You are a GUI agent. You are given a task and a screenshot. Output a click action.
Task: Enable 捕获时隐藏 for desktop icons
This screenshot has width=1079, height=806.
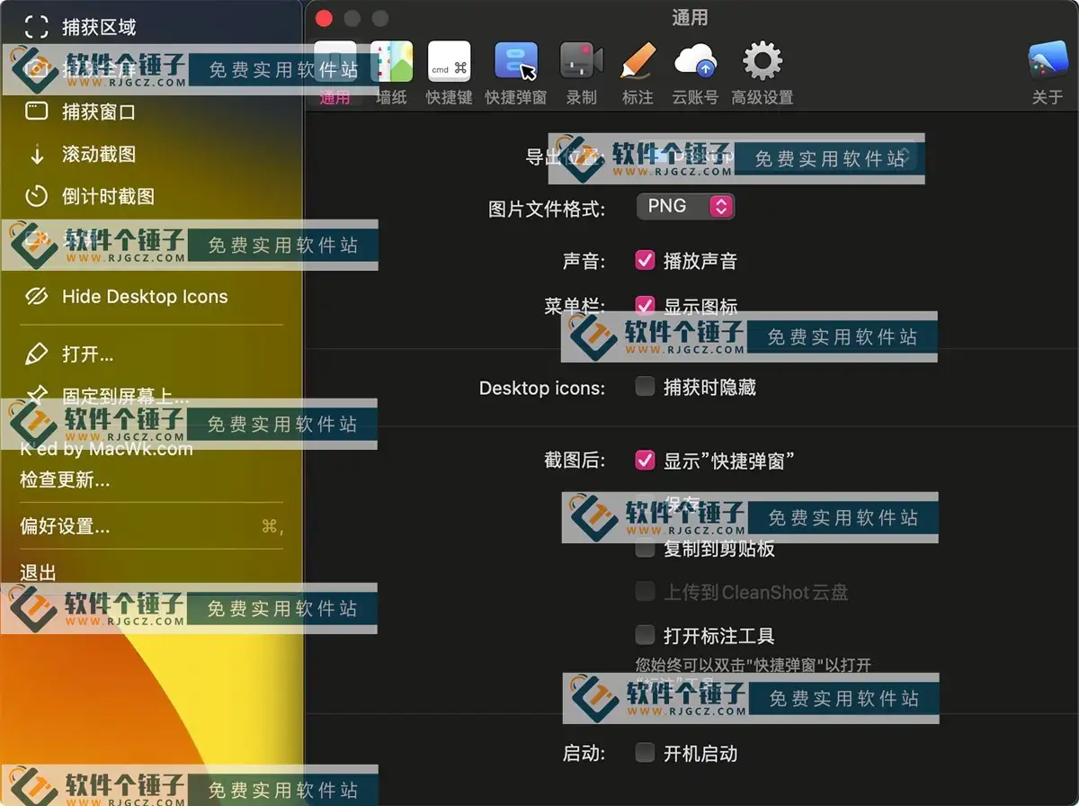click(x=645, y=387)
